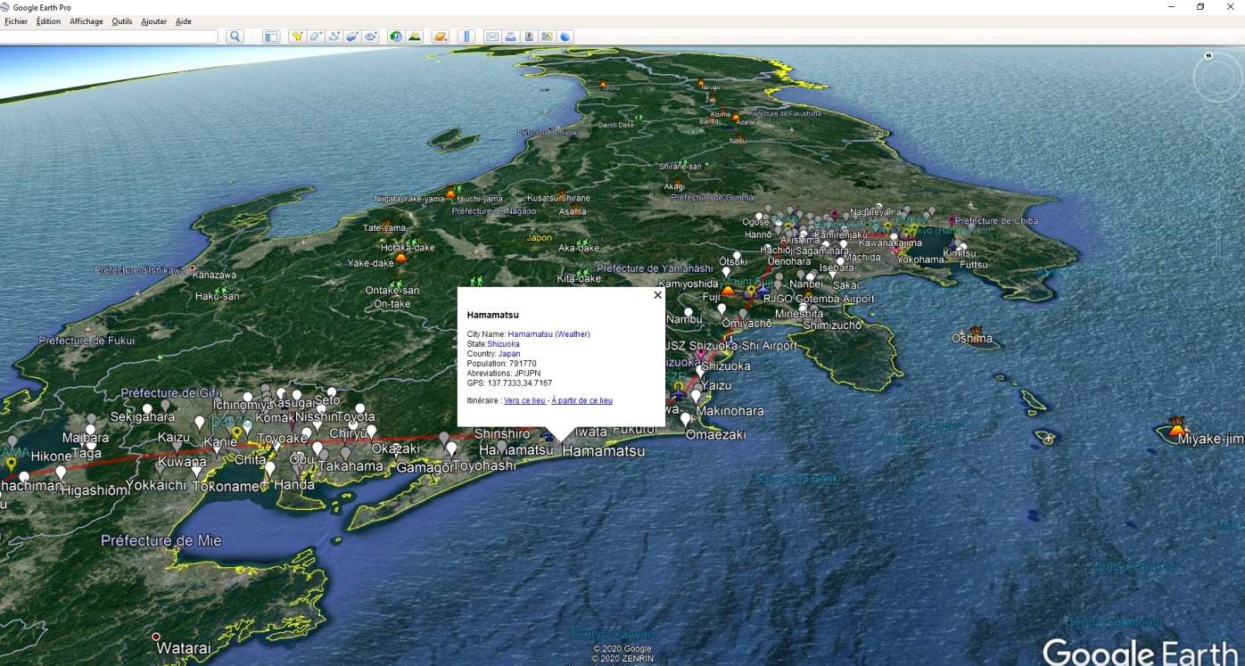This screenshot has height=666, width=1245.
Task: Click the 'Vers ce lieu' link
Action: click(x=524, y=401)
